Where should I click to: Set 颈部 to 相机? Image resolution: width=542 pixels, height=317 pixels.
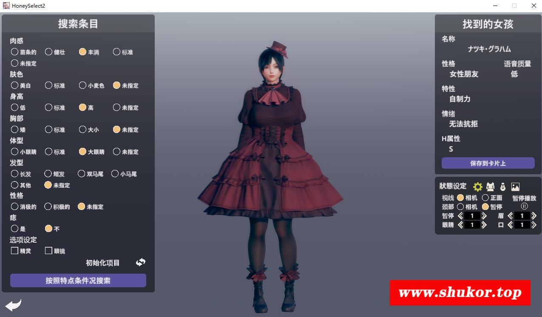tap(460, 207)
